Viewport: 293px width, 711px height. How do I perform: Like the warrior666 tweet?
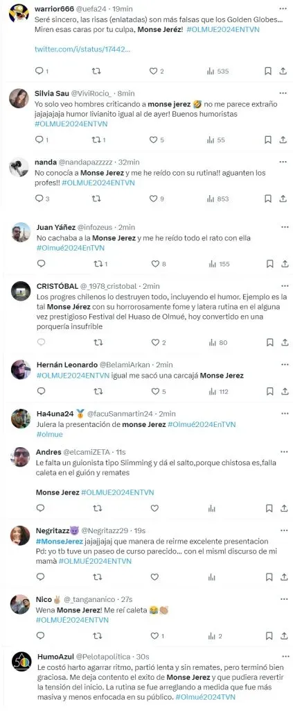click(153, 71)
